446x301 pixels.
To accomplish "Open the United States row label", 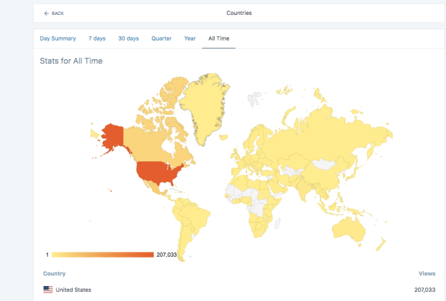I will 74,290.
